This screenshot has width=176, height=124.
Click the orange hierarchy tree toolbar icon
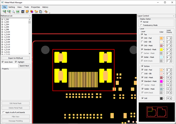[36, 12]
